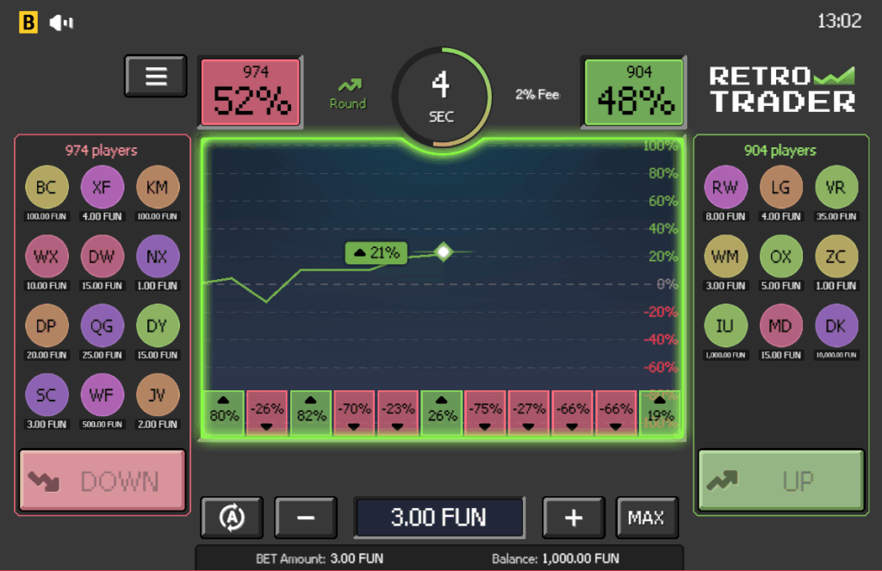Open the 80% up history result

tap(224, 413)
